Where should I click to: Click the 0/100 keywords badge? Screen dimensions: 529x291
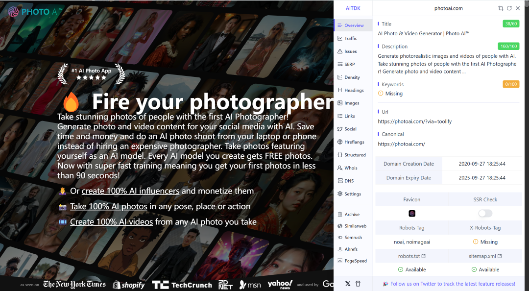[x=511, y=84]
